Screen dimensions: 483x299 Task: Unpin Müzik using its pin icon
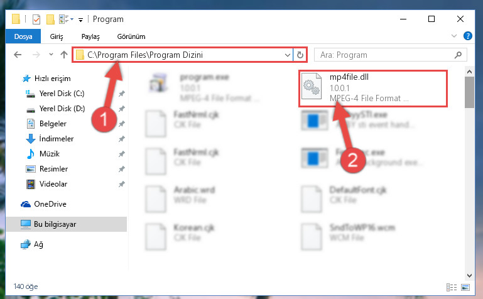(122, 154)
